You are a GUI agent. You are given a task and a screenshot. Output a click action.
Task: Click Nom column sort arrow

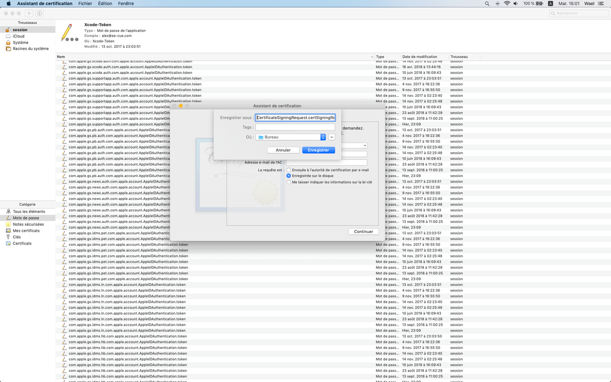pyautogui.click(x=372, y=57)
